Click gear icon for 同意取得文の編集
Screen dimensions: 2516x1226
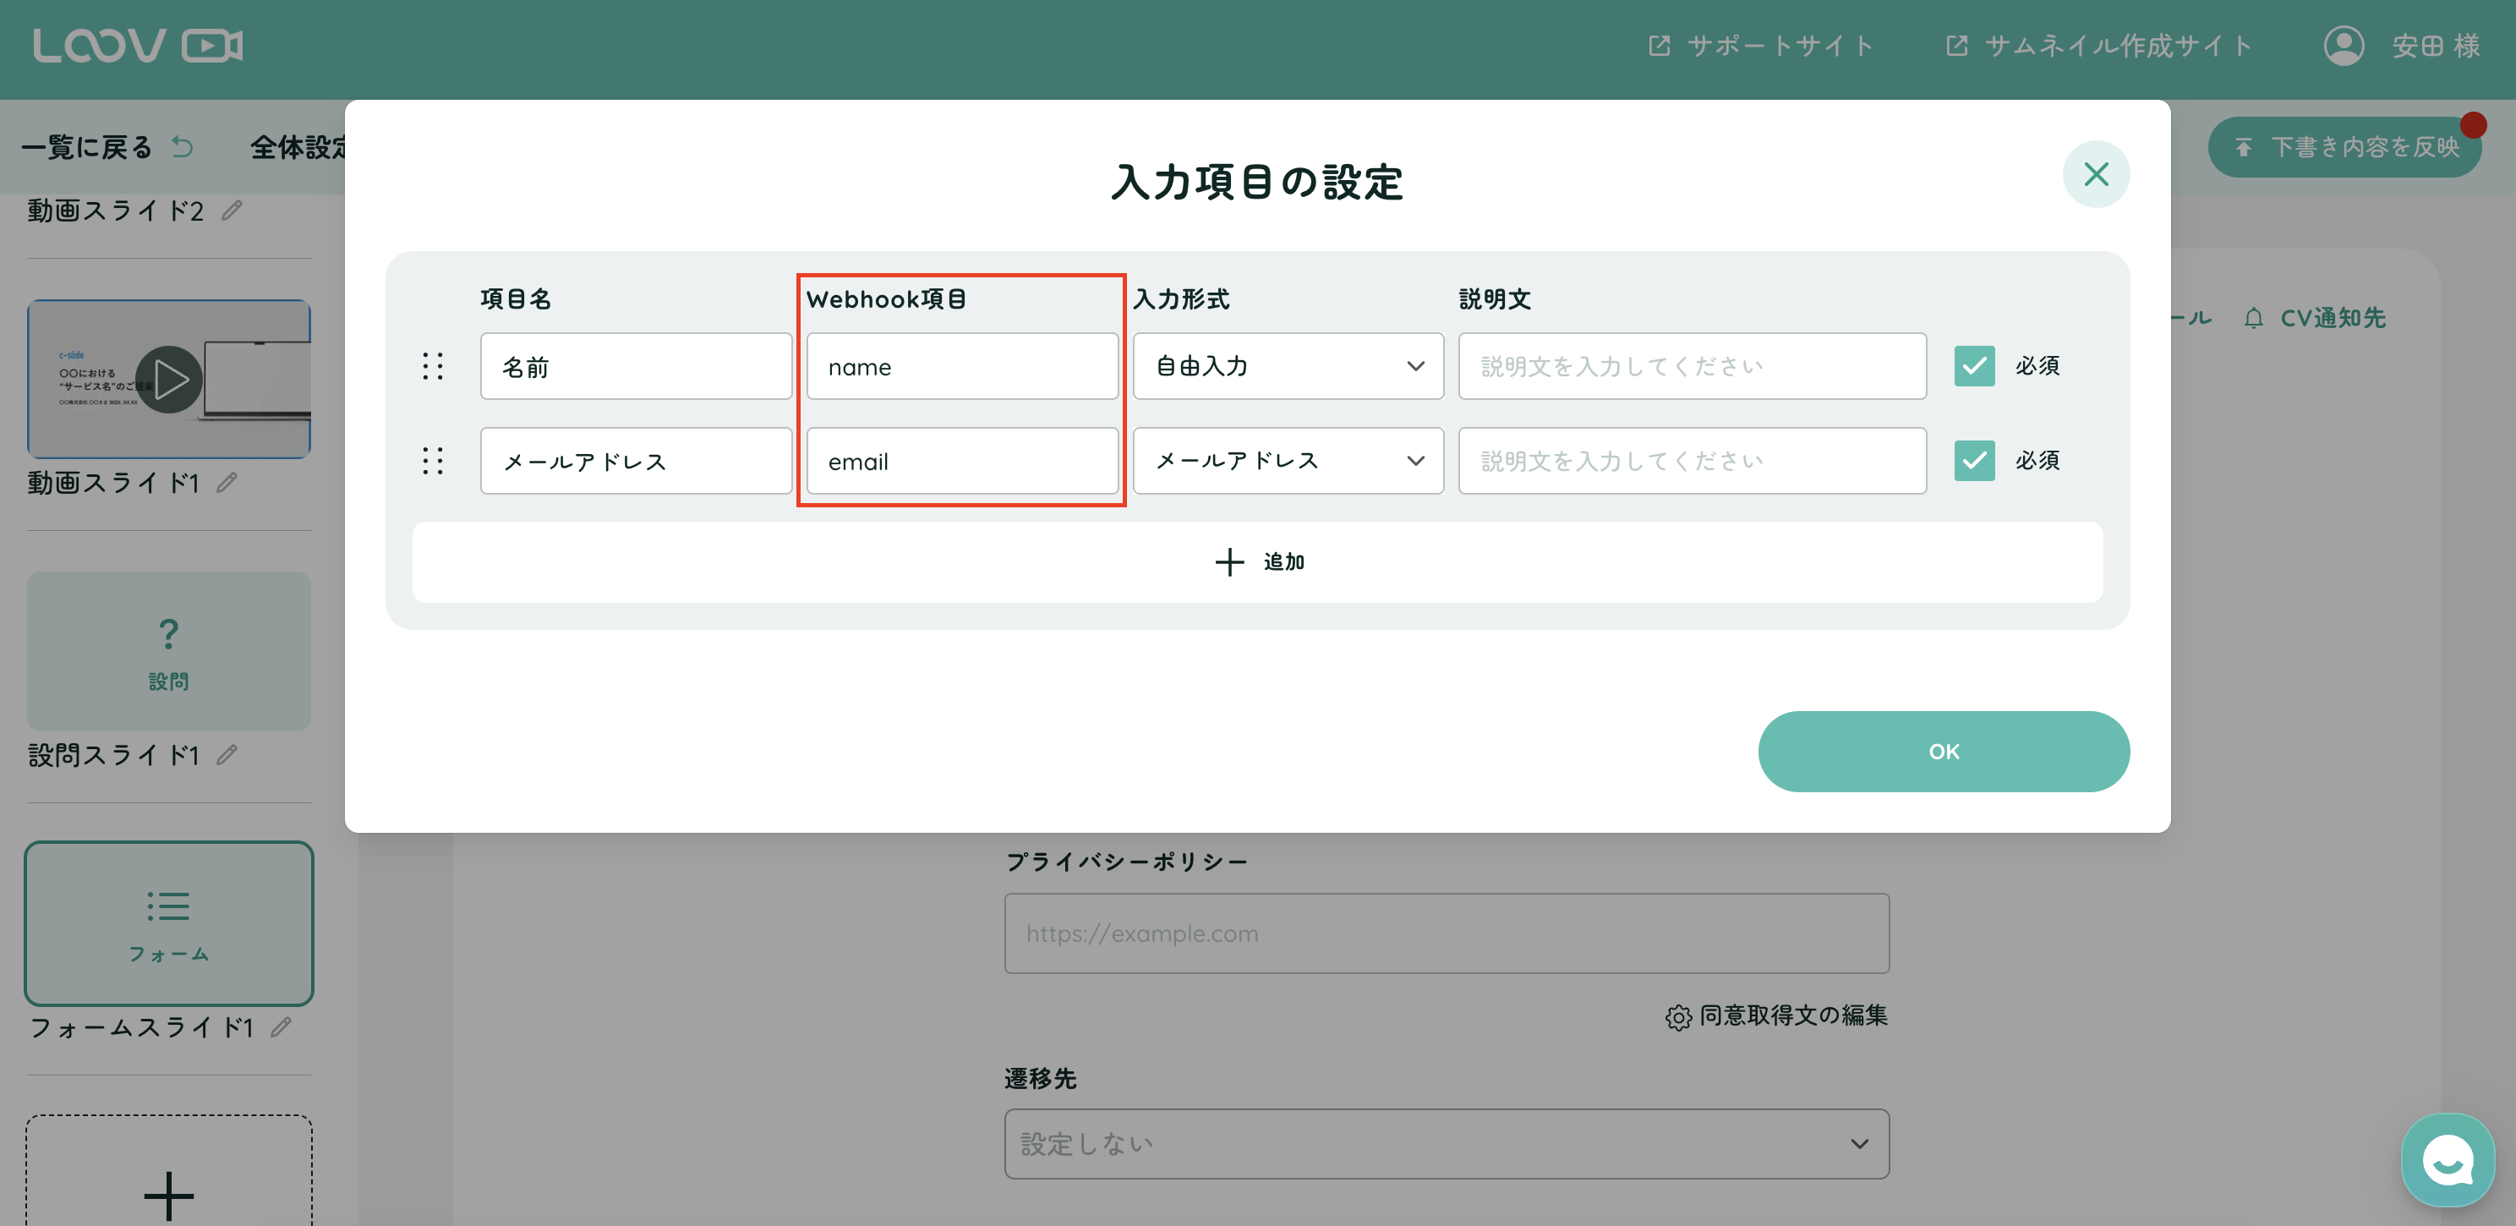[x=1678, y=1017]
